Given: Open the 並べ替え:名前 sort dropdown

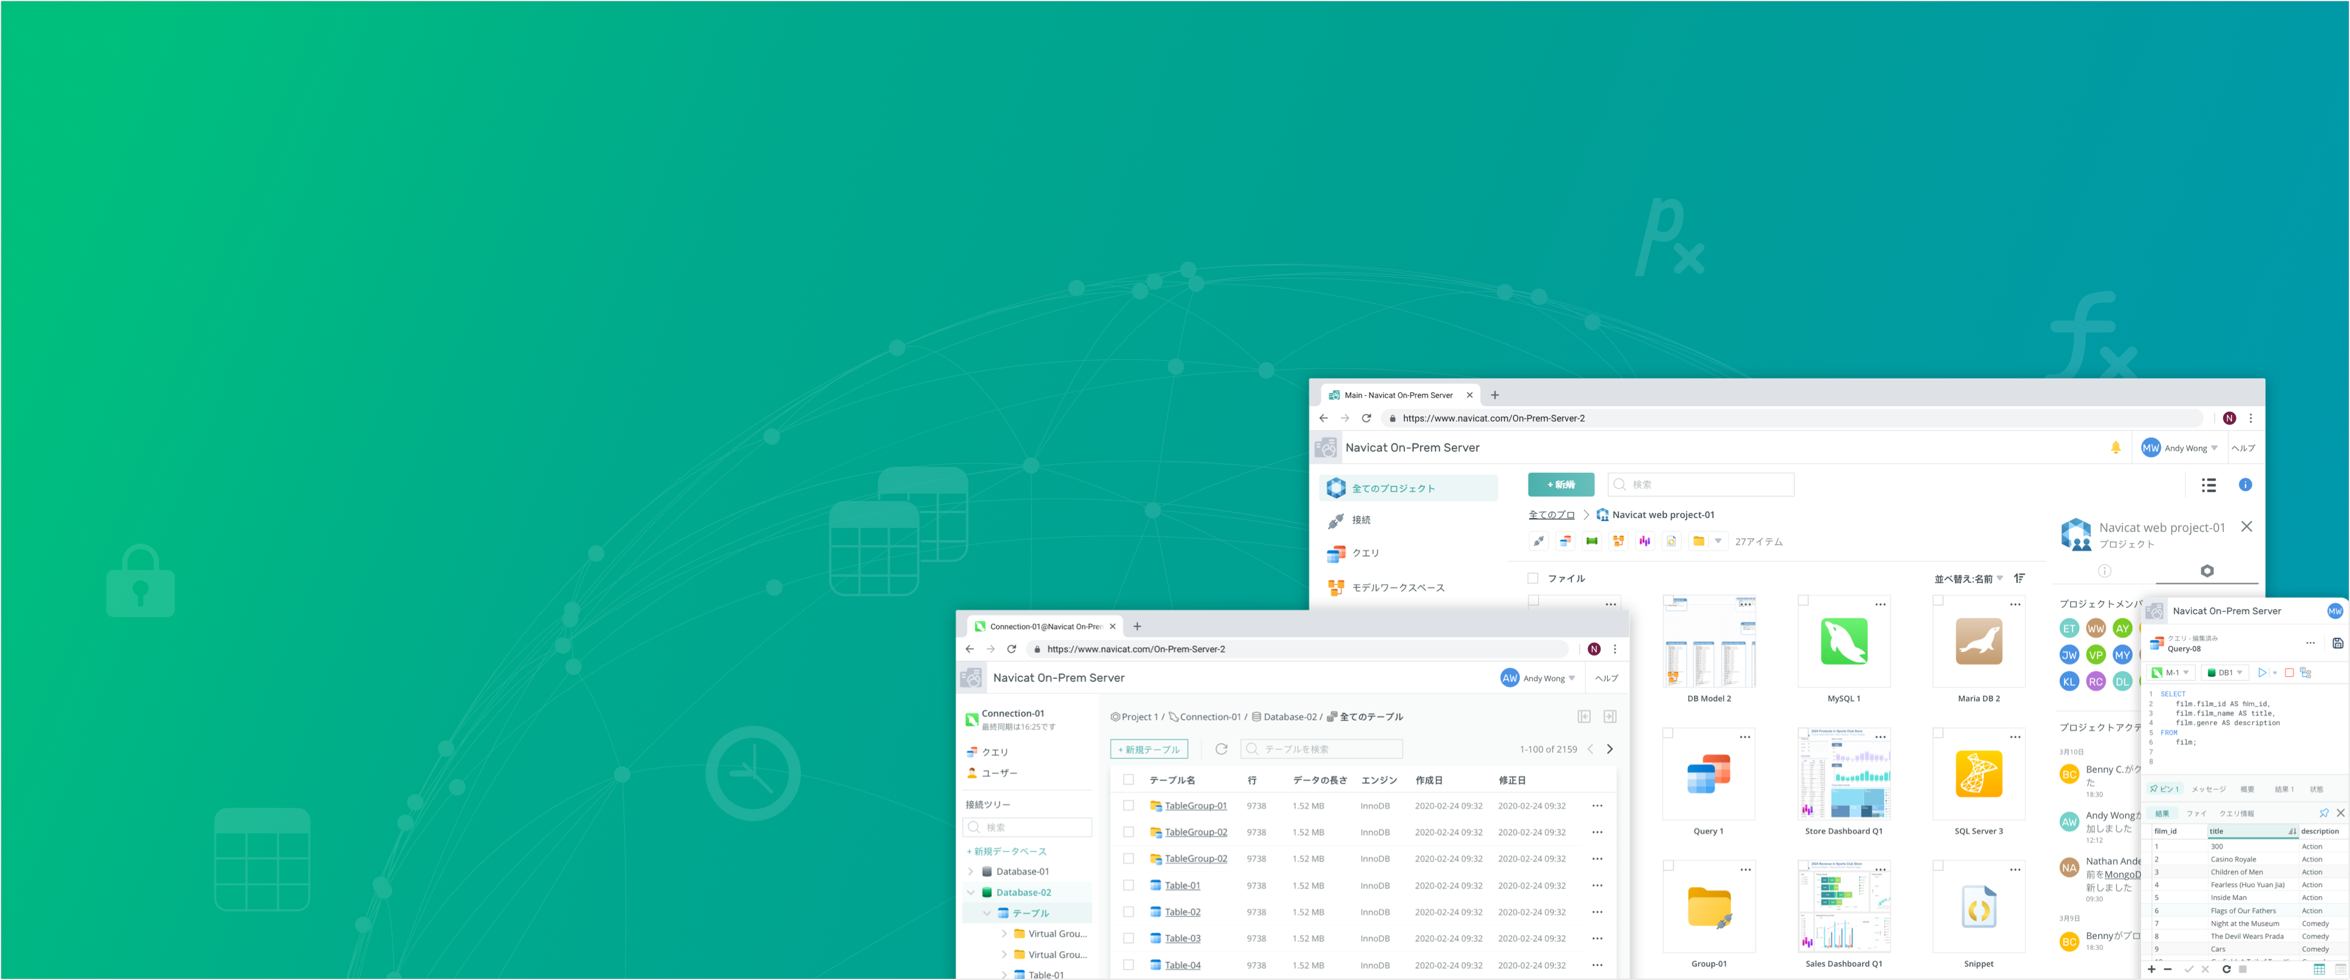Looking at the screenshot, I should pyautogui.click(x=1969, y=579).
